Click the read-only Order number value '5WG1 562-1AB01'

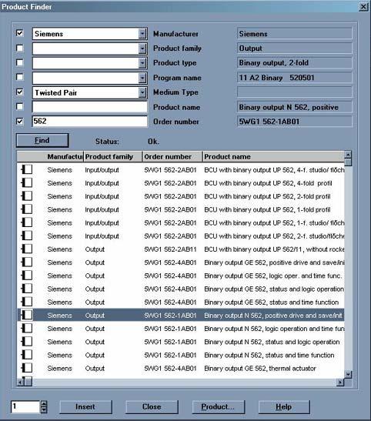pos(295,122)
